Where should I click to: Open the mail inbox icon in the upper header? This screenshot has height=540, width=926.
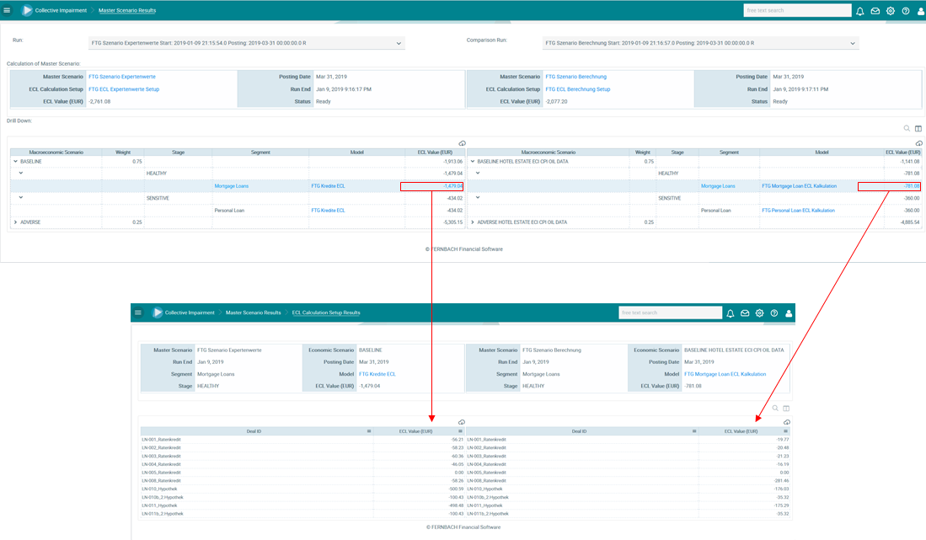click(x=875, y=11)
